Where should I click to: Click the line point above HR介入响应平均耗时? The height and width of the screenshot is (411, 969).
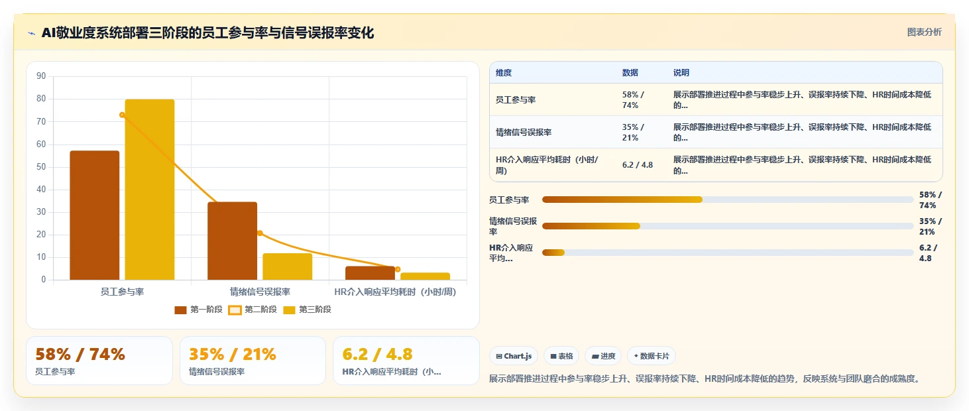[398, 269]
